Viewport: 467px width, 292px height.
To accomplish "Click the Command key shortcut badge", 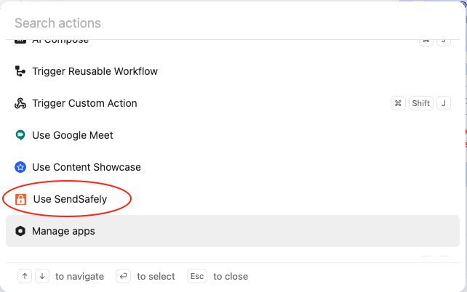I will (x=398, y=103).
